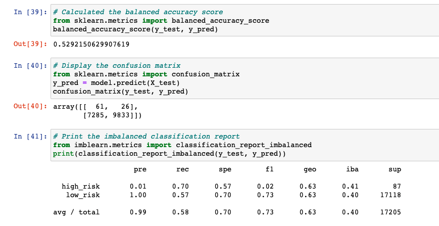Image resolution: width=439 pixels, height=226 pixels.
Task: Click the 'avg / total' row label
Action: (76, 212)
